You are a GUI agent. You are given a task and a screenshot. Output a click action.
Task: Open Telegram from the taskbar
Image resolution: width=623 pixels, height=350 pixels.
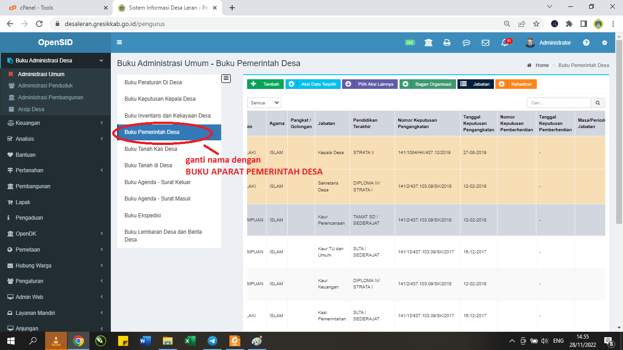click(x=212, y=340)
